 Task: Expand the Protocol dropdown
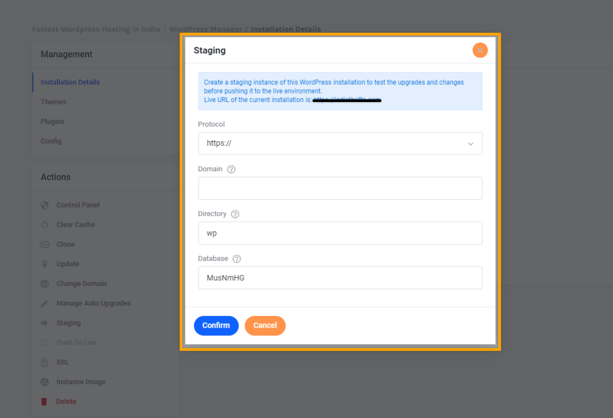pos(471,143)
